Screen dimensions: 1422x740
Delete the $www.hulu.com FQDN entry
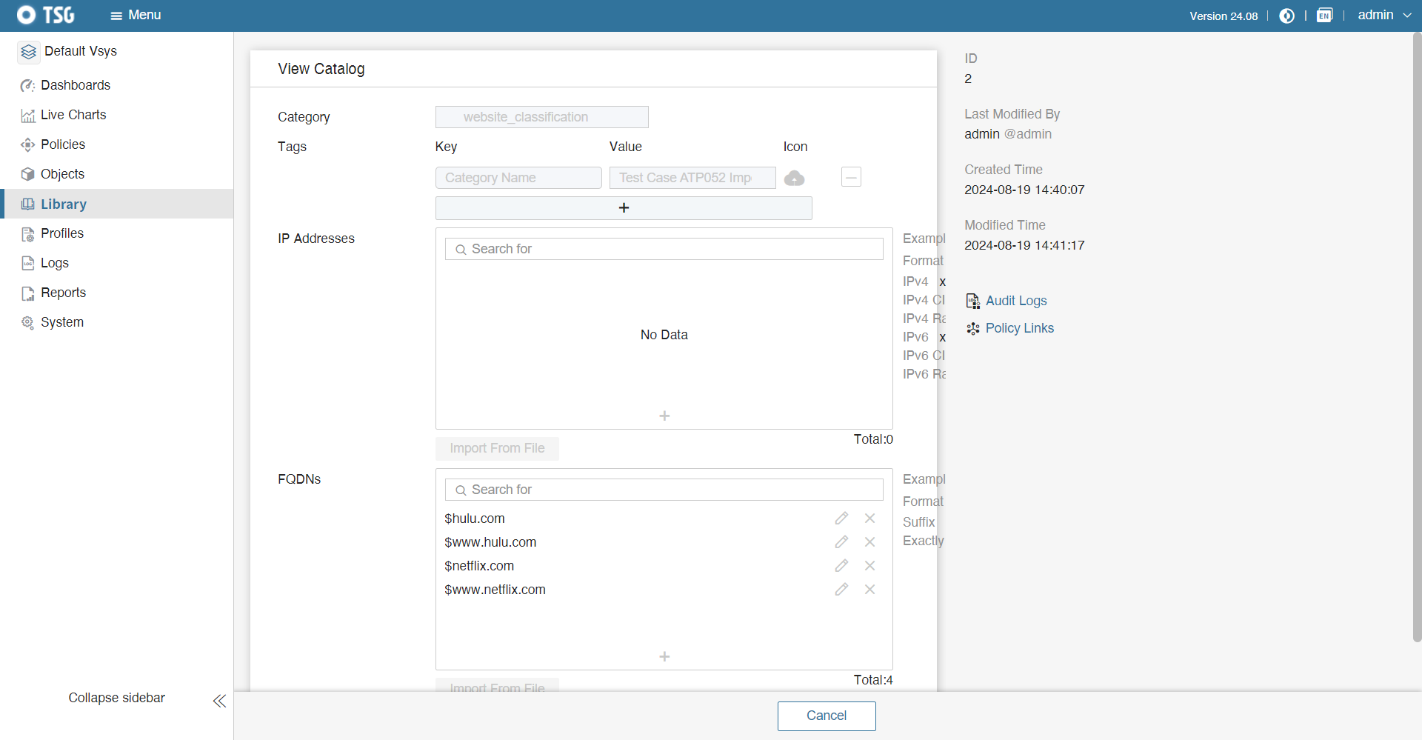[869, 542]
